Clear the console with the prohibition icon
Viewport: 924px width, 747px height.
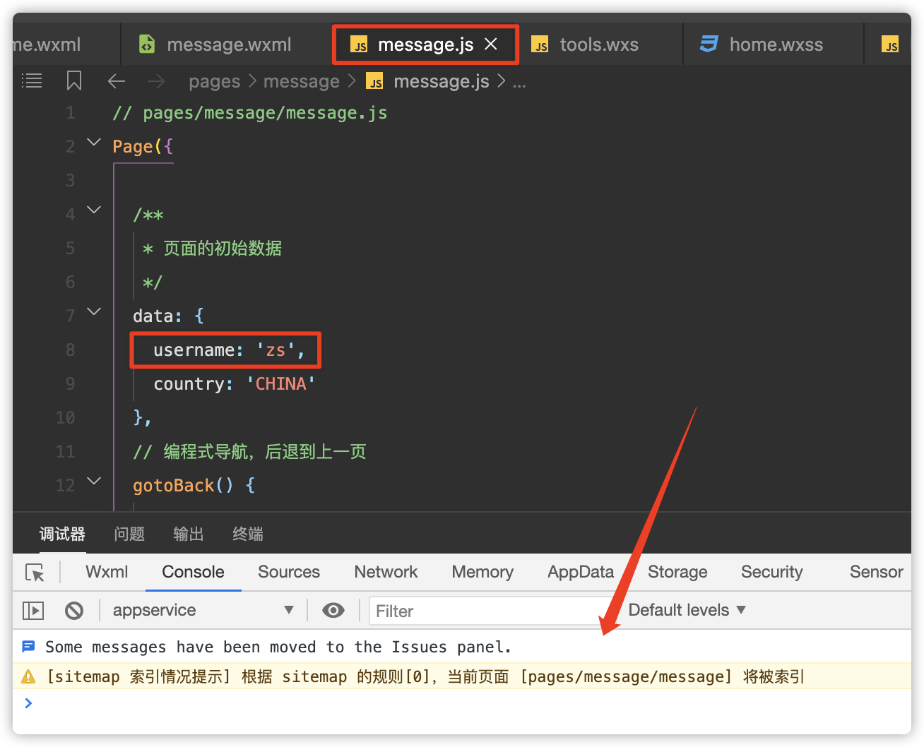pos(74,610)
